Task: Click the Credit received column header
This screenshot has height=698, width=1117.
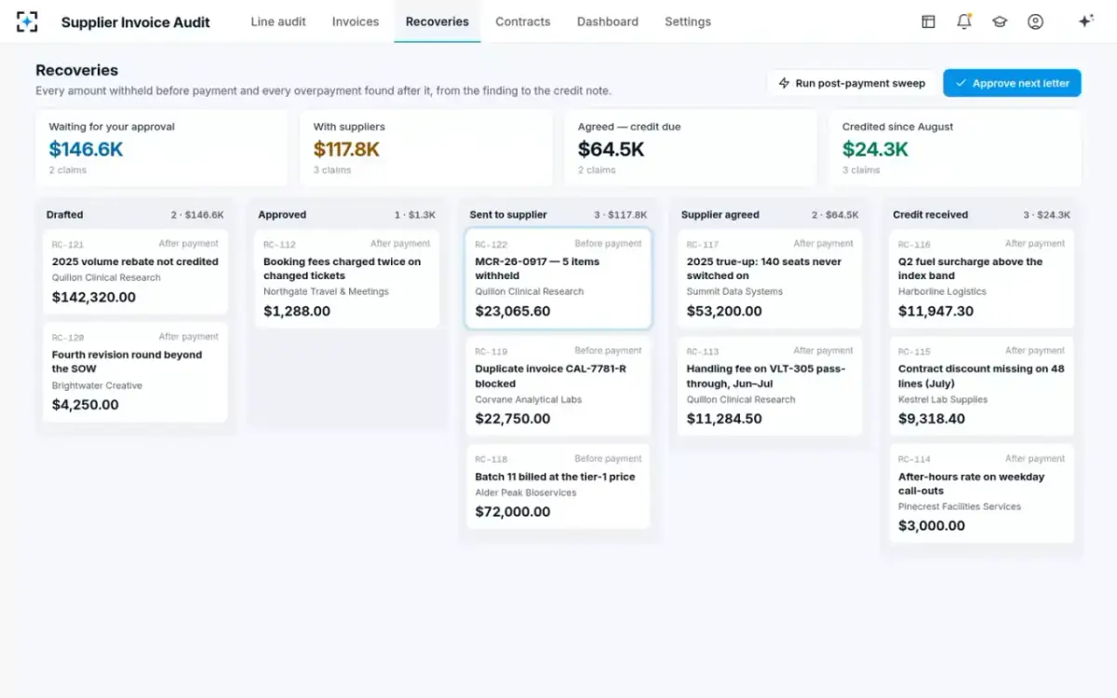Action: coord(981,214)
